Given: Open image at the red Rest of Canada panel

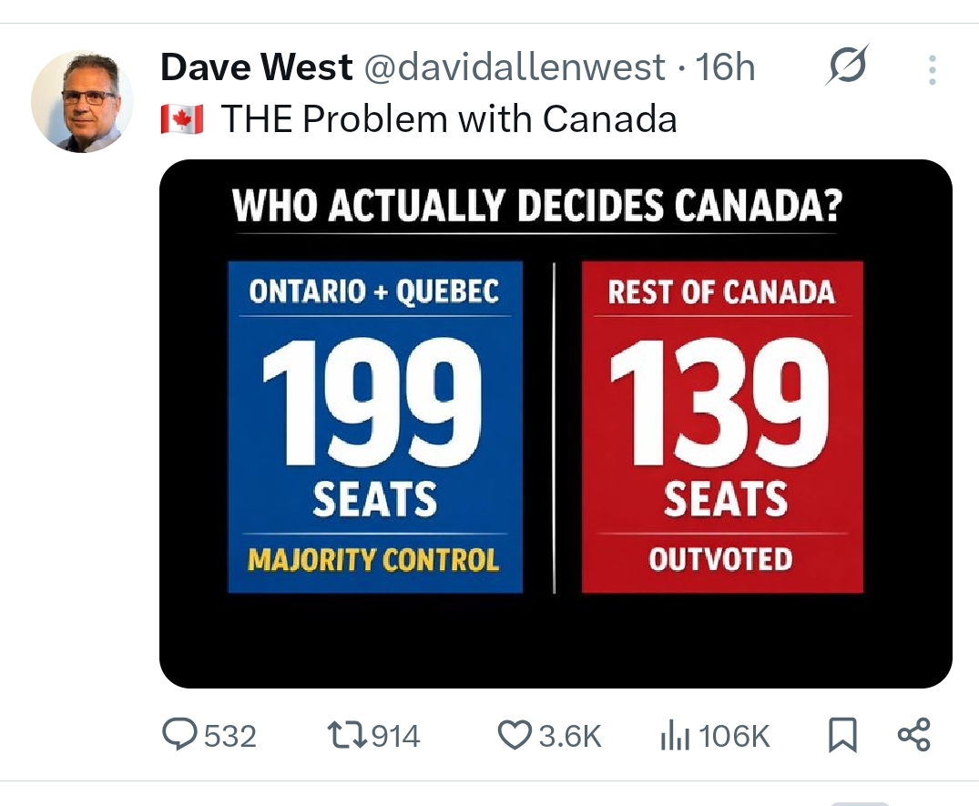Looking at the screenshot, I should pos(721,426).
